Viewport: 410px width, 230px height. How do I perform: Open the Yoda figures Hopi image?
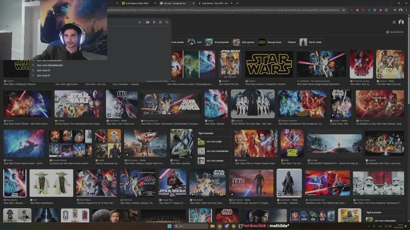[51, 183]
